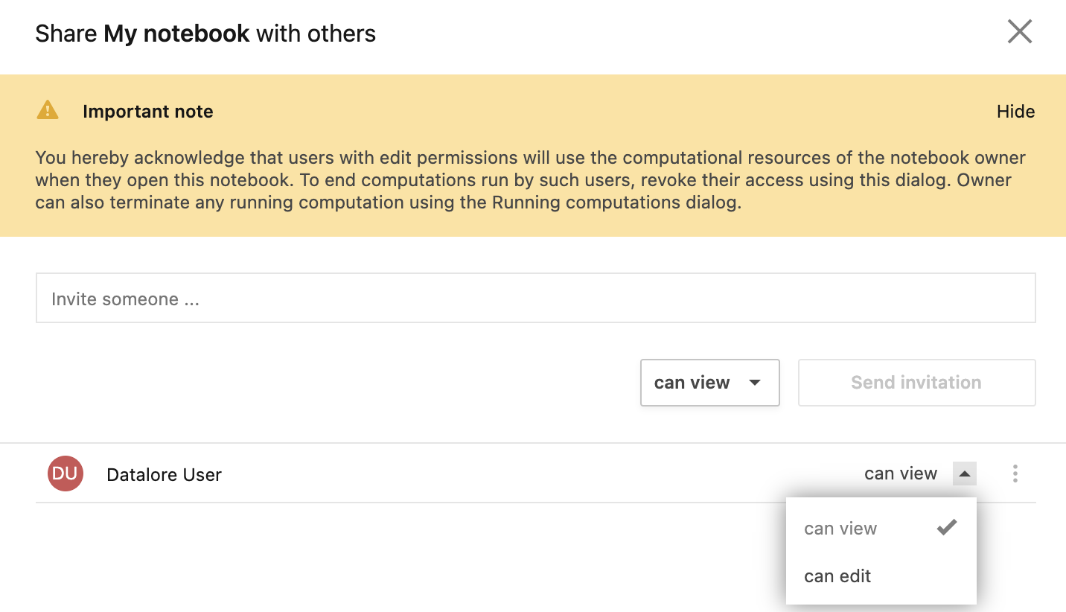Select 'can edit' in the permission menu
1066x612 pixels.
[881, 576]
